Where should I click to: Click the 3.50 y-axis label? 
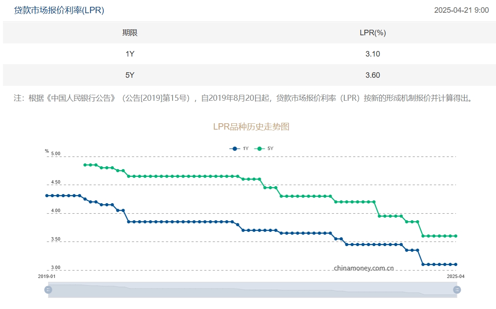tap(56, 239)
